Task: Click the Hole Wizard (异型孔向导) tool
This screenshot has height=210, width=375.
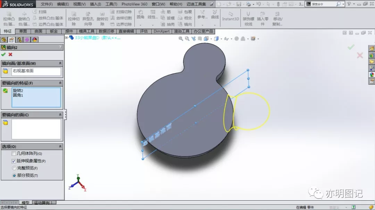Action: point(88,19)
